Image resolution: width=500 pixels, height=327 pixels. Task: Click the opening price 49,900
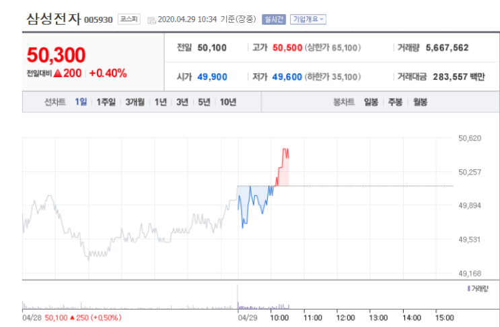pyautogui.click(x=212, y=77)
